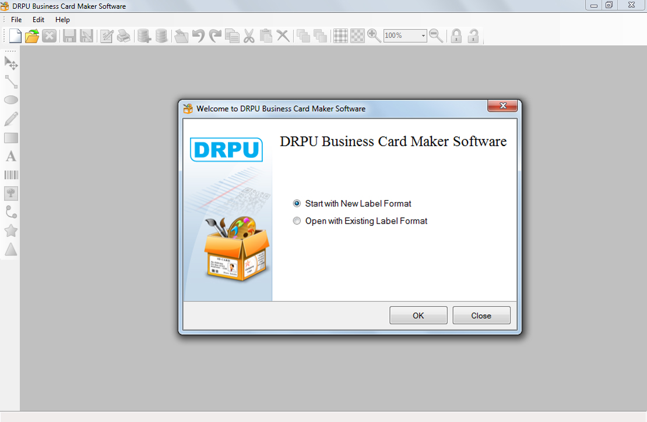
Task: Click the Save As toolbar icon
Action: [x=86, y=36]
